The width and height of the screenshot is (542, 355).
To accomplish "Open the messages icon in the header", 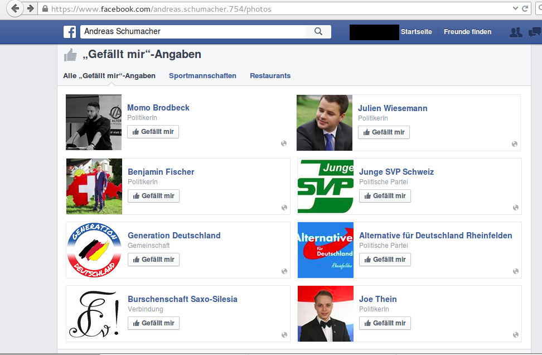I will pos(535,32).
